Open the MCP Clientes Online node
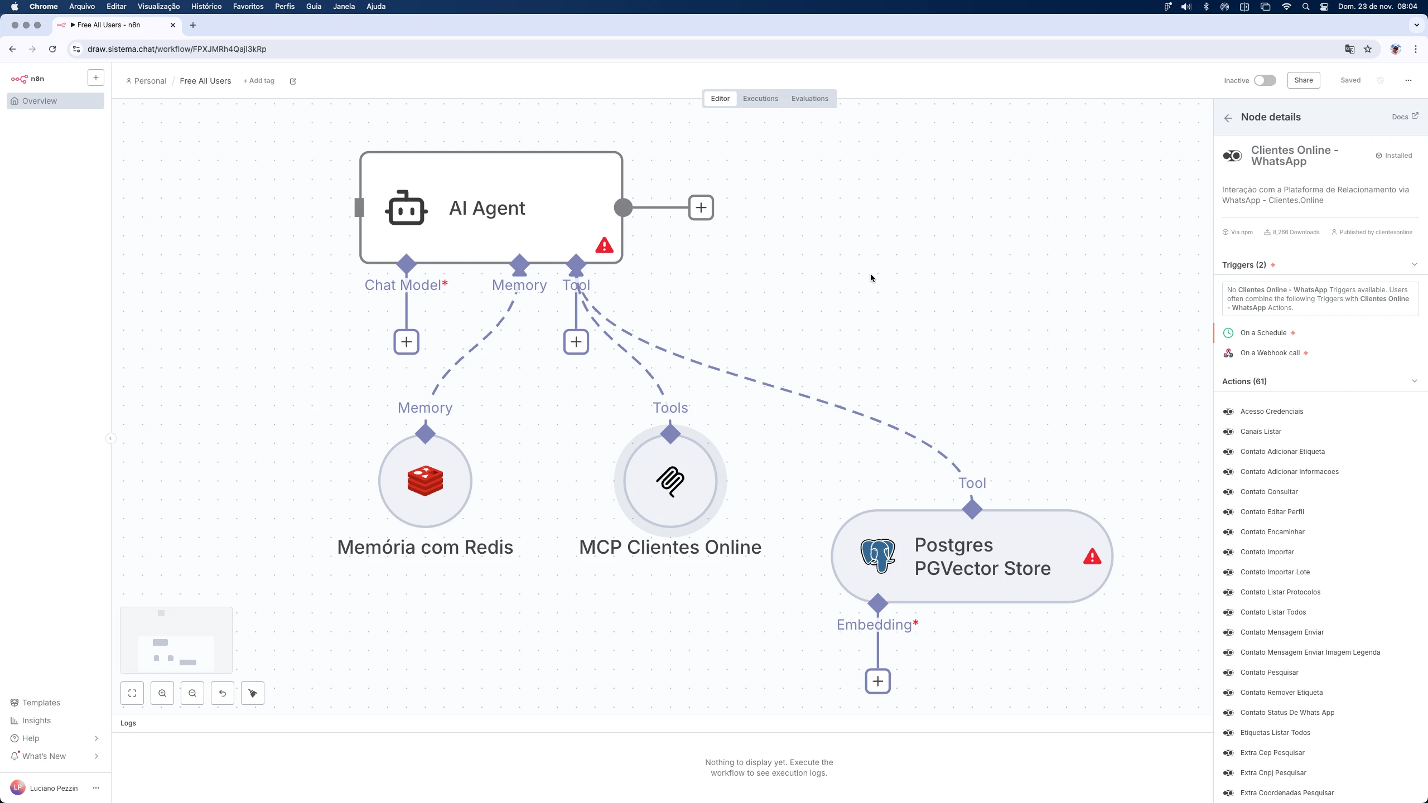This screenshot has height=803, width=1428. [x=670, y=481]
